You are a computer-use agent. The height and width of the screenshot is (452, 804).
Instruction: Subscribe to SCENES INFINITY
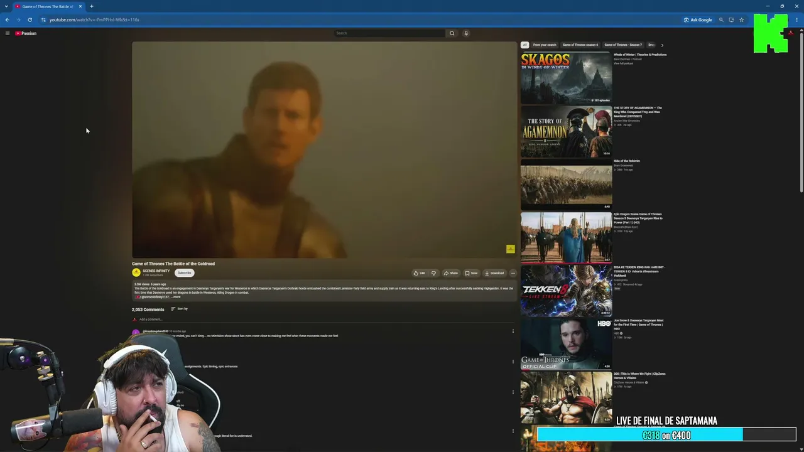click(184, 272)
